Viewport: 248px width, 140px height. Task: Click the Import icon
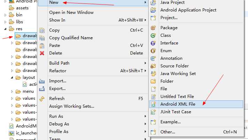42,81
